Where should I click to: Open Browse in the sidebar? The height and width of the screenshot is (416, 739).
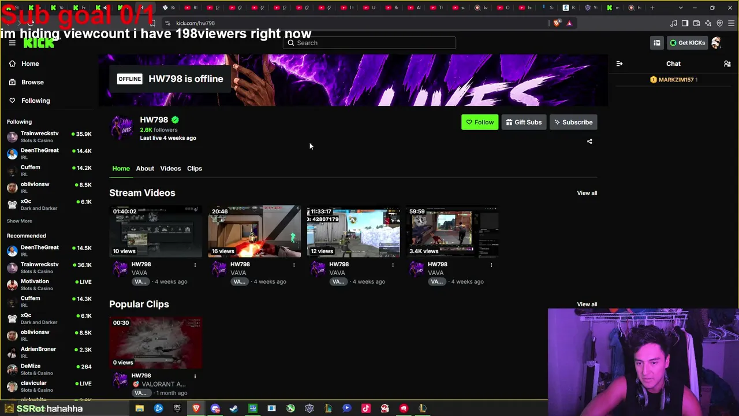point(32,82)
